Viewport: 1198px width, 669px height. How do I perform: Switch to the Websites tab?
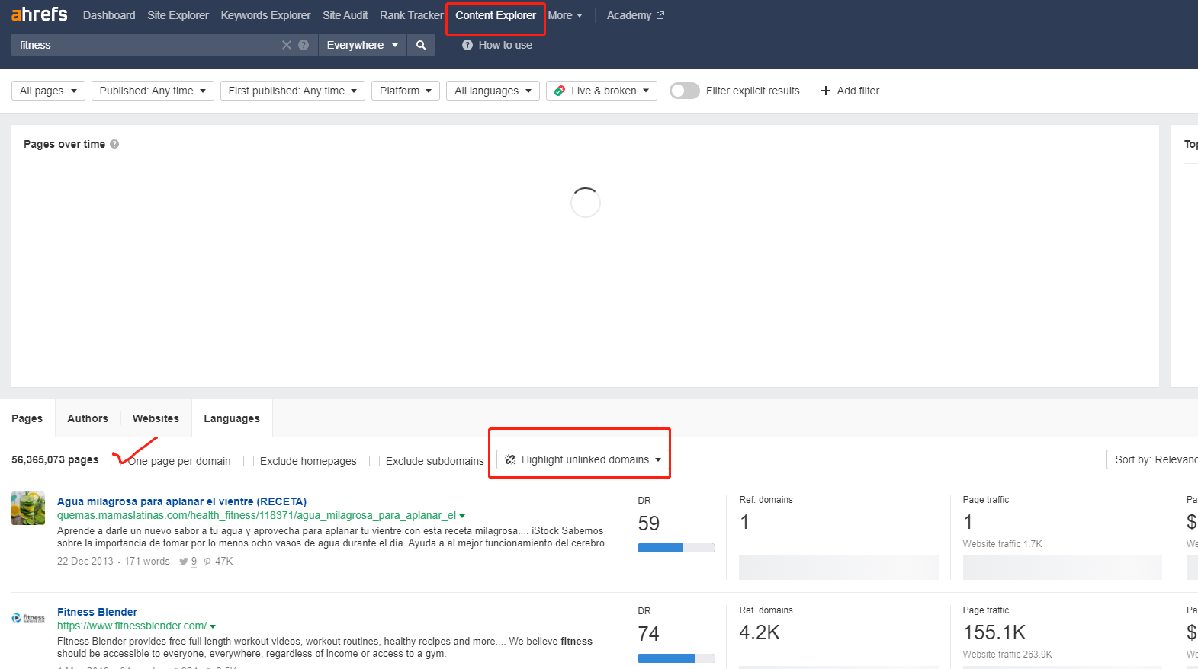(156, 418)
